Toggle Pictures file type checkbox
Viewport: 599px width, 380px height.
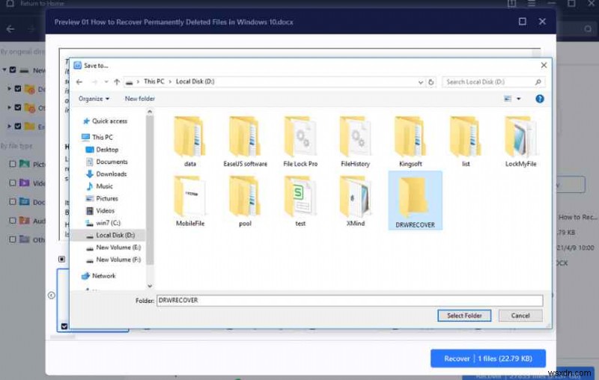13,164
